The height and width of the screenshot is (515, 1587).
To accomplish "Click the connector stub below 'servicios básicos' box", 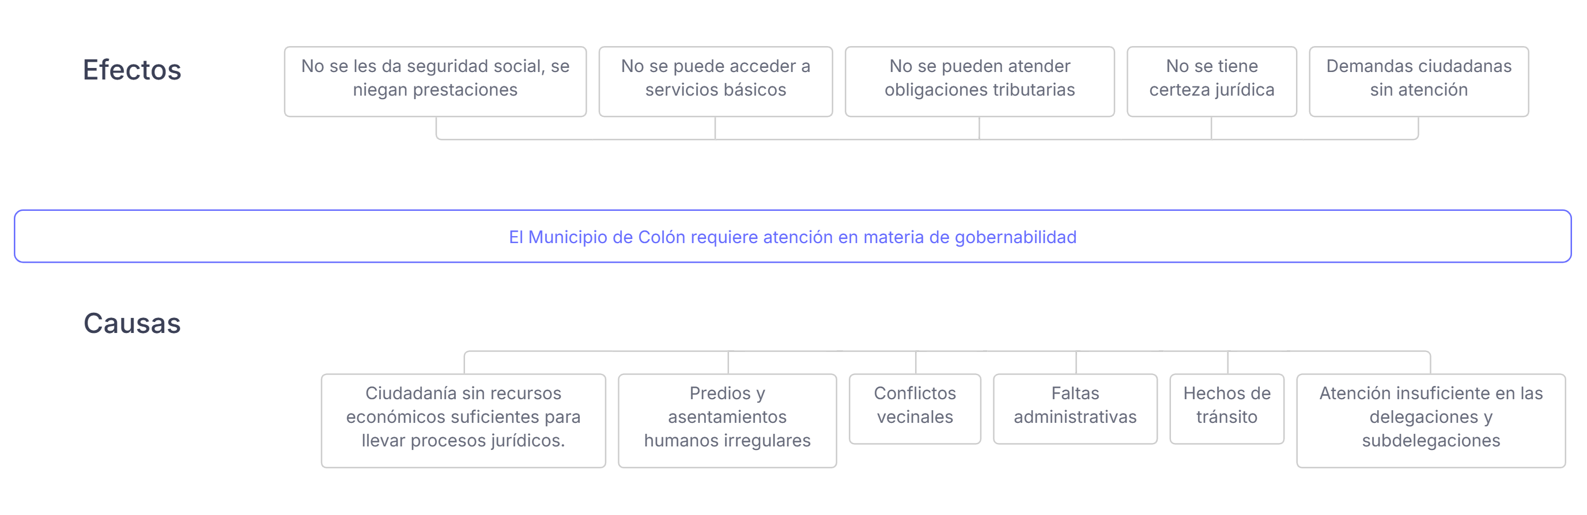I will point(715,128).
